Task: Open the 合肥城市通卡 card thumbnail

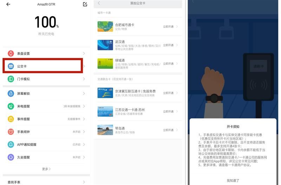Action: (105, 27)
